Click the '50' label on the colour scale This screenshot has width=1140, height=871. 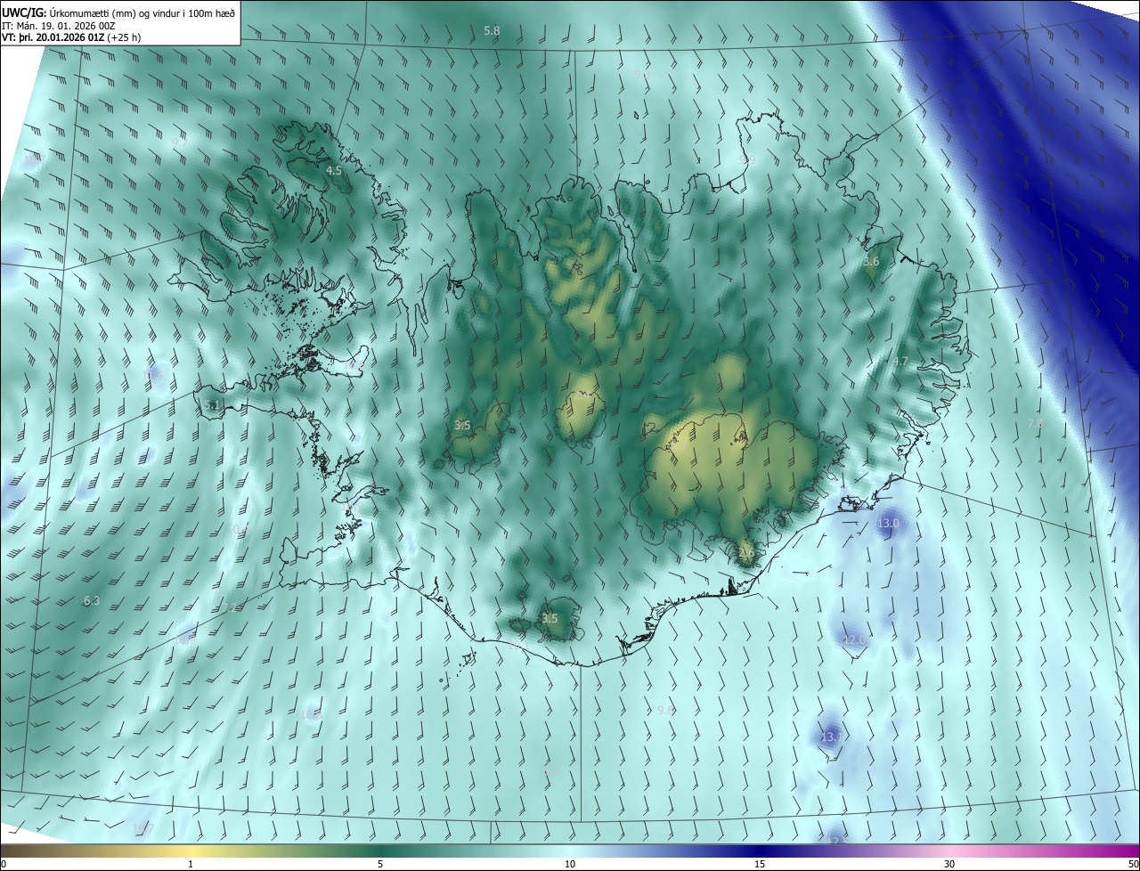click(x=1133, y=864)
